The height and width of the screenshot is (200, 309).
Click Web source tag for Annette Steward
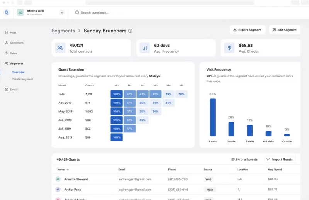pos(208,179)
